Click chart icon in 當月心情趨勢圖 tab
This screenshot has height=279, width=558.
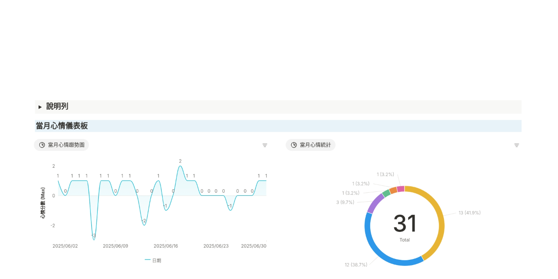[42, 145]
